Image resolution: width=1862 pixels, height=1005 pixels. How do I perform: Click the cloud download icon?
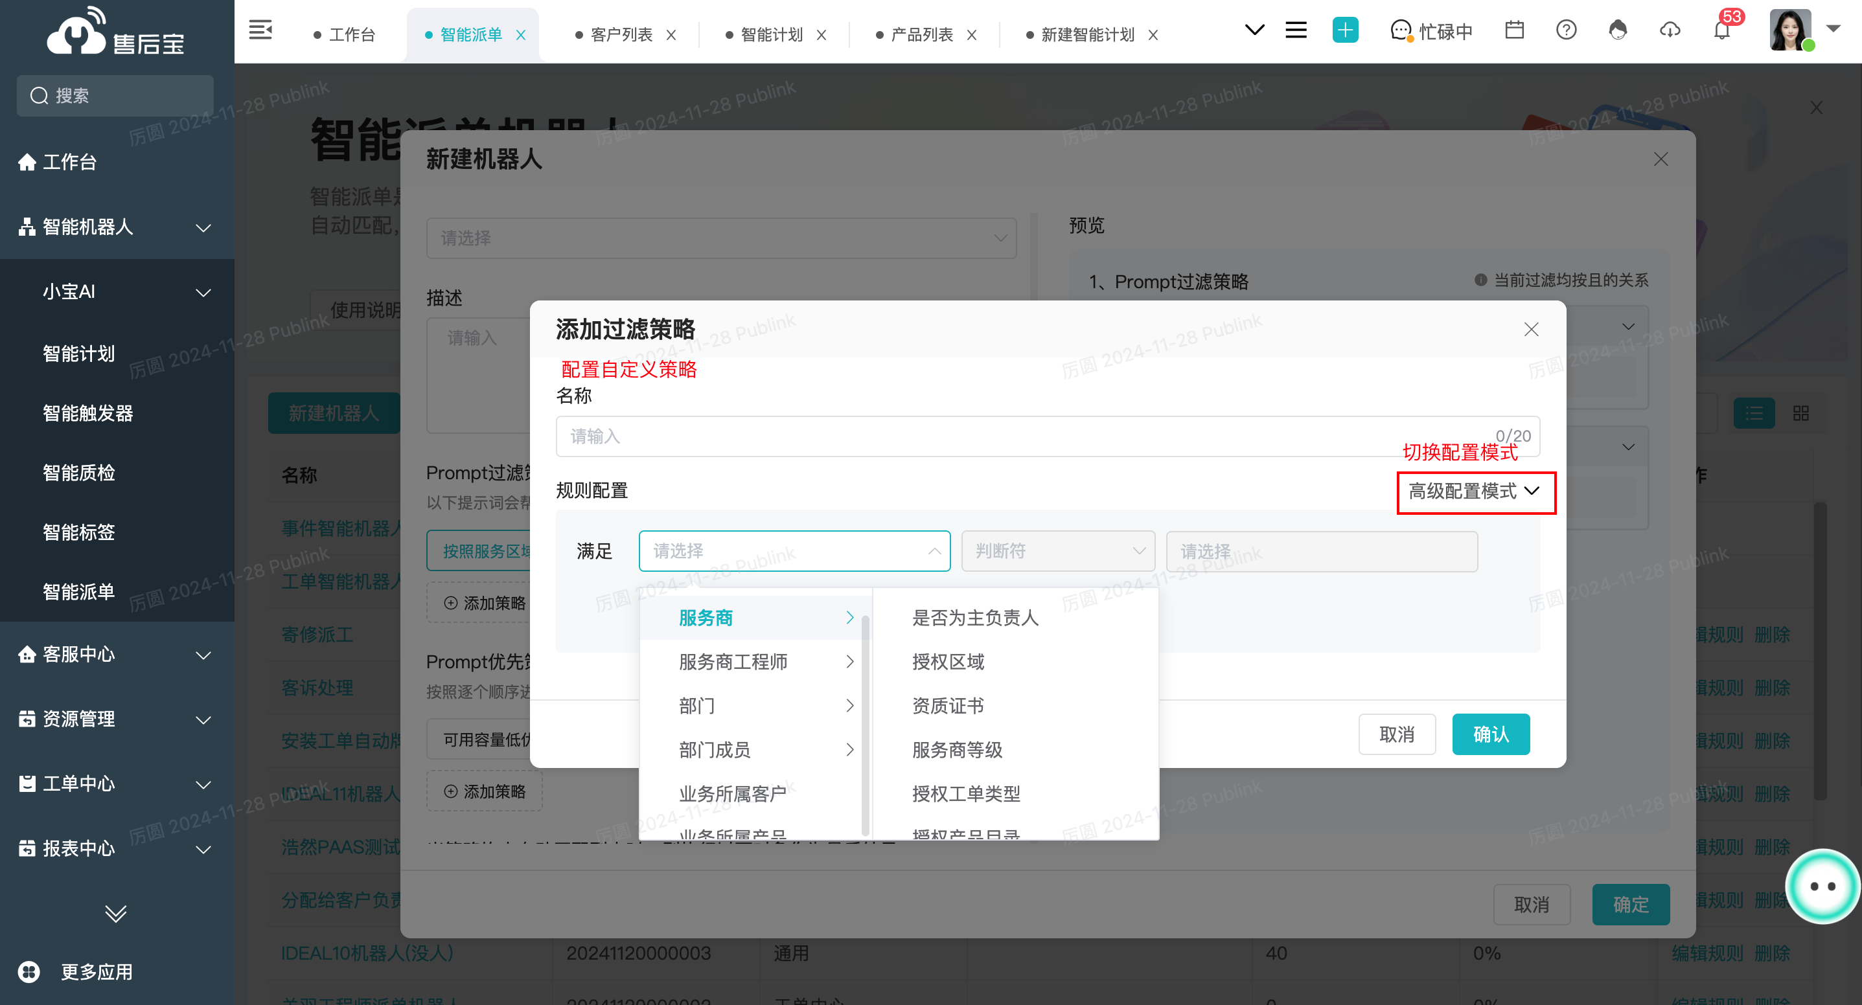pos(1670,30)
